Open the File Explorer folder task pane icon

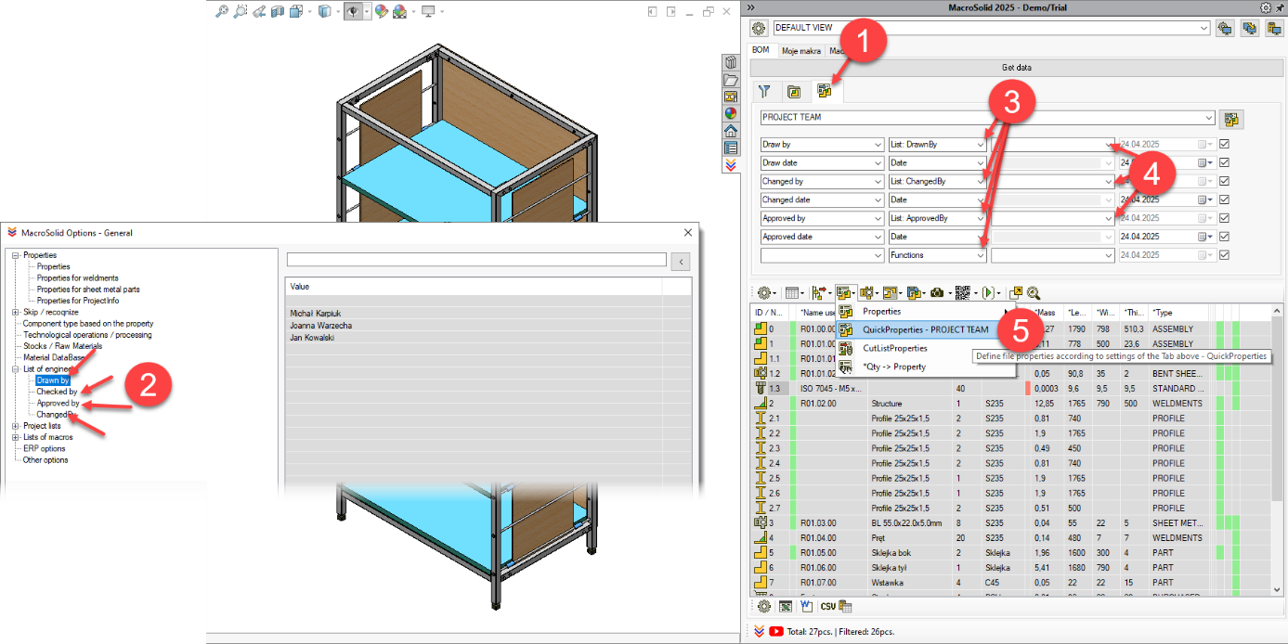(x=731, y=81)
